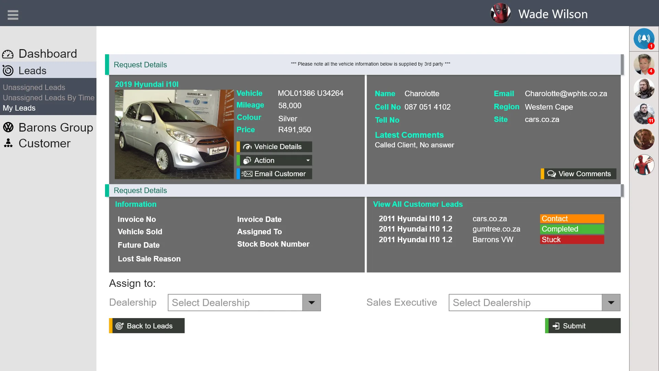
Task: Open Customer section in sidebar
Action: click(x=44, y=143)
